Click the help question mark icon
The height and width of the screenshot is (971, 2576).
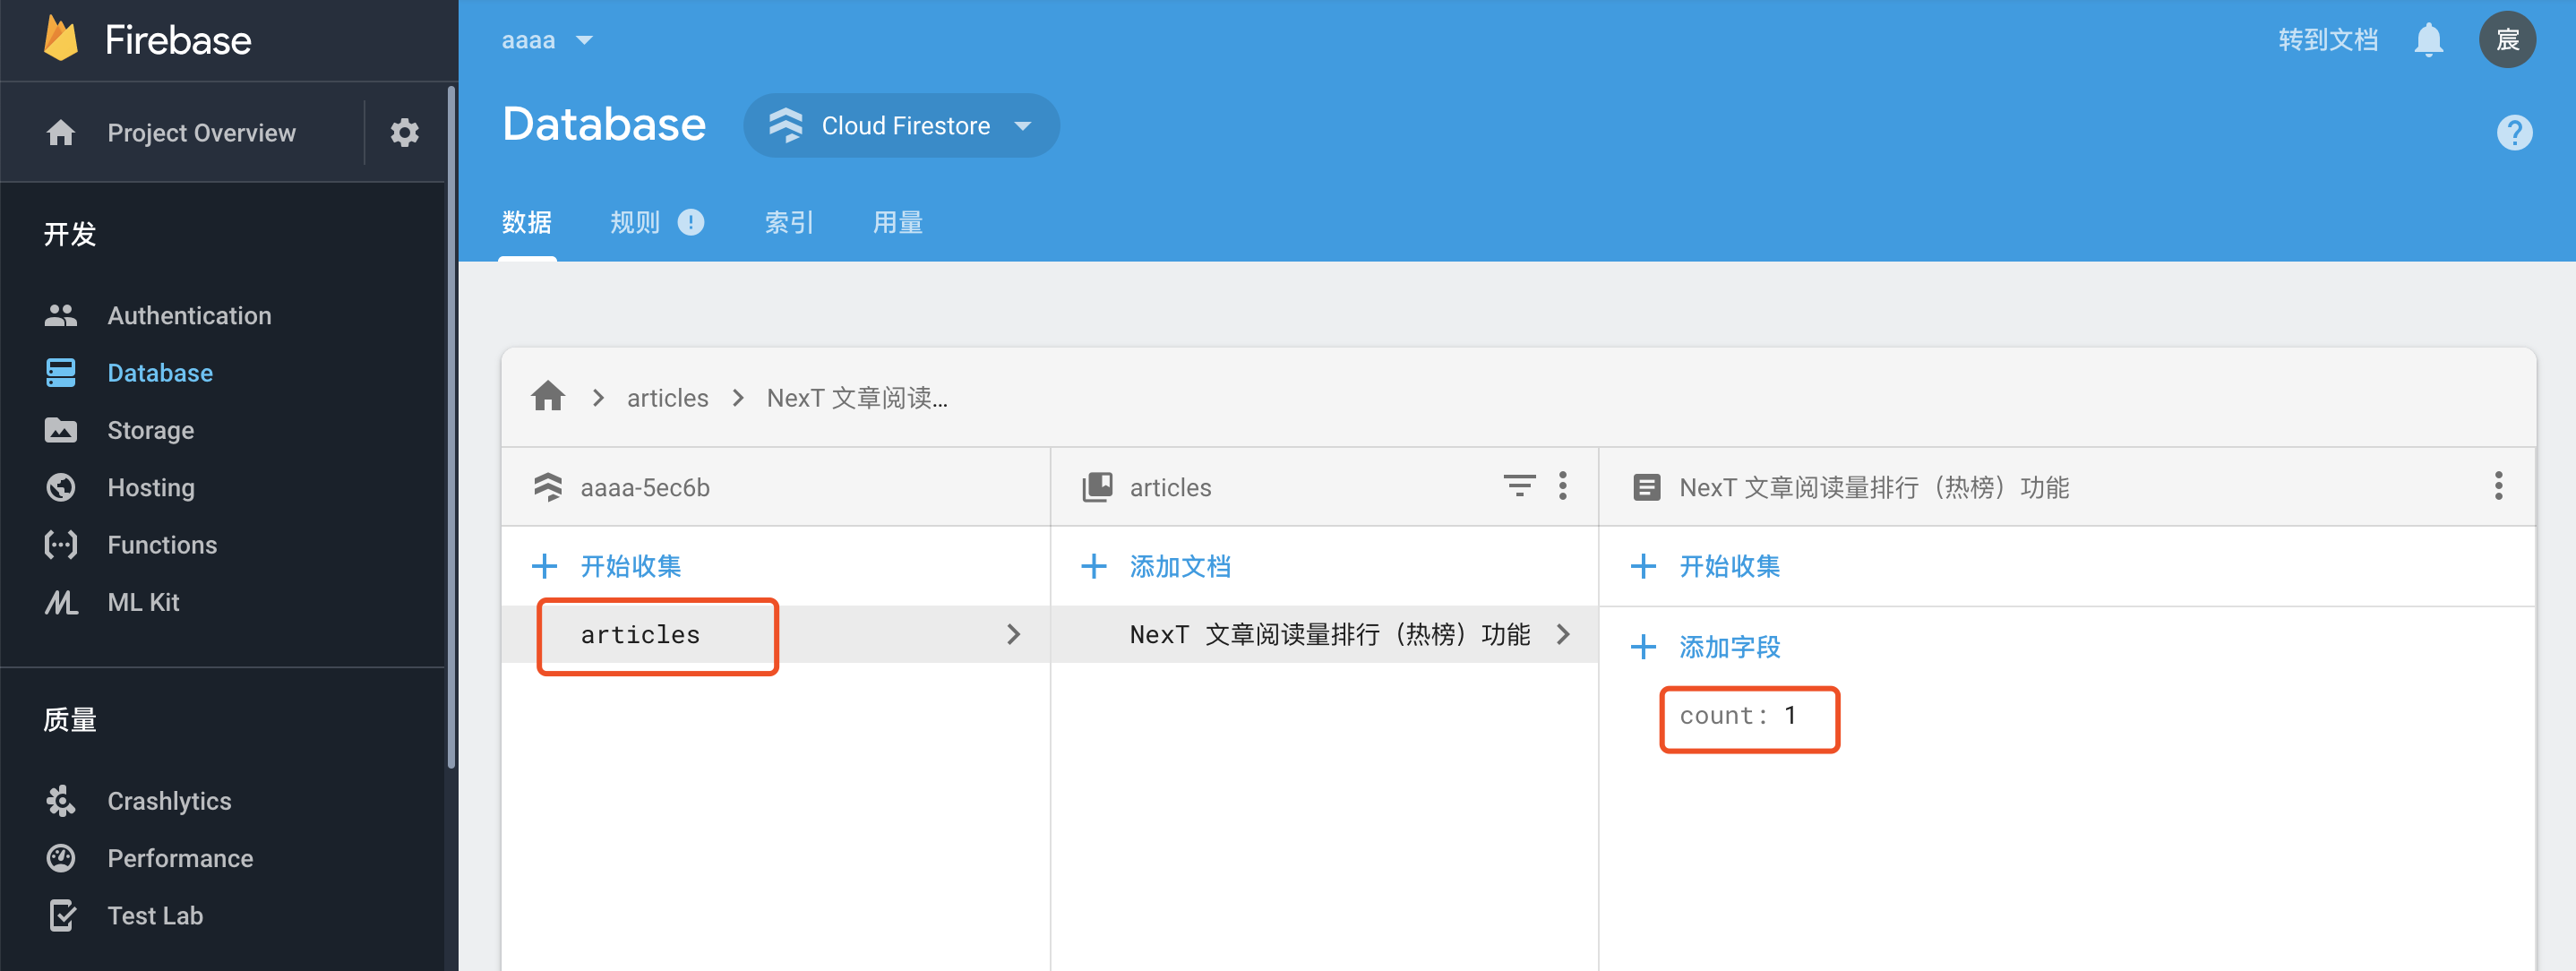2513,133
